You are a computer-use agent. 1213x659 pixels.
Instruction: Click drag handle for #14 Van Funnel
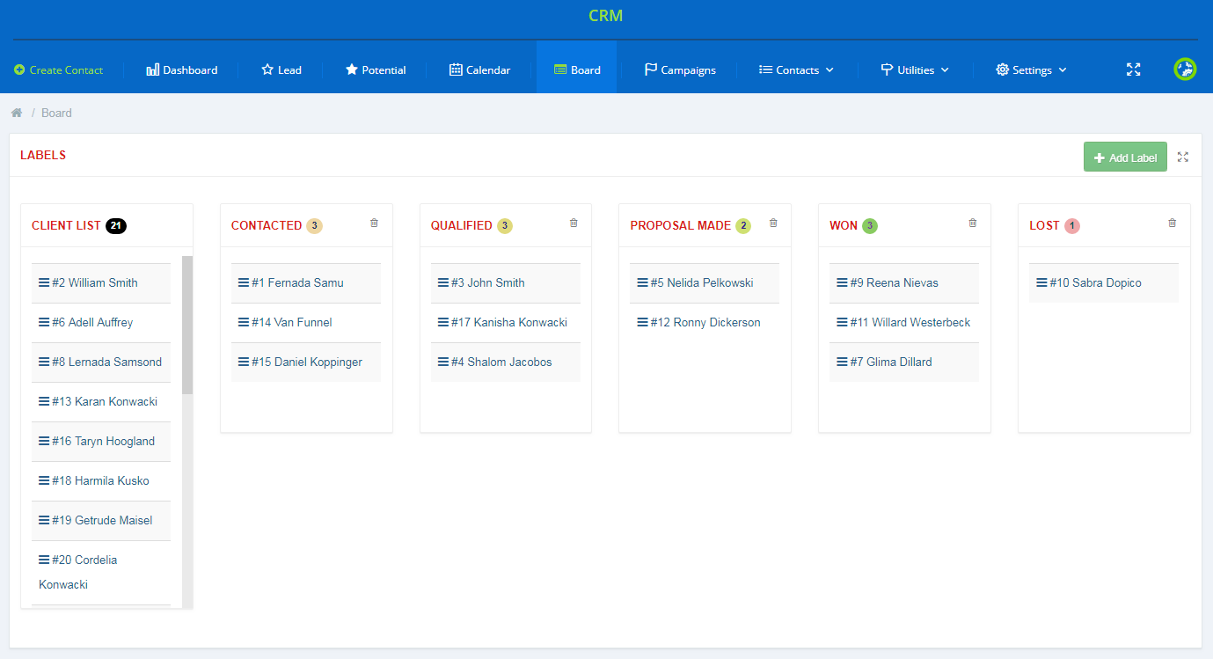click(x=244, y=322)
